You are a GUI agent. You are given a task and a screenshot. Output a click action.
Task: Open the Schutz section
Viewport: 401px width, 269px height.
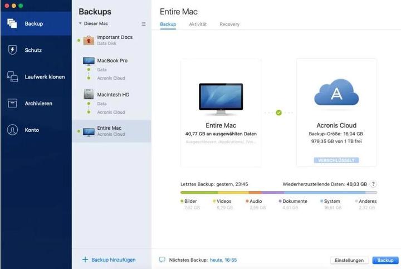(36, 50)
